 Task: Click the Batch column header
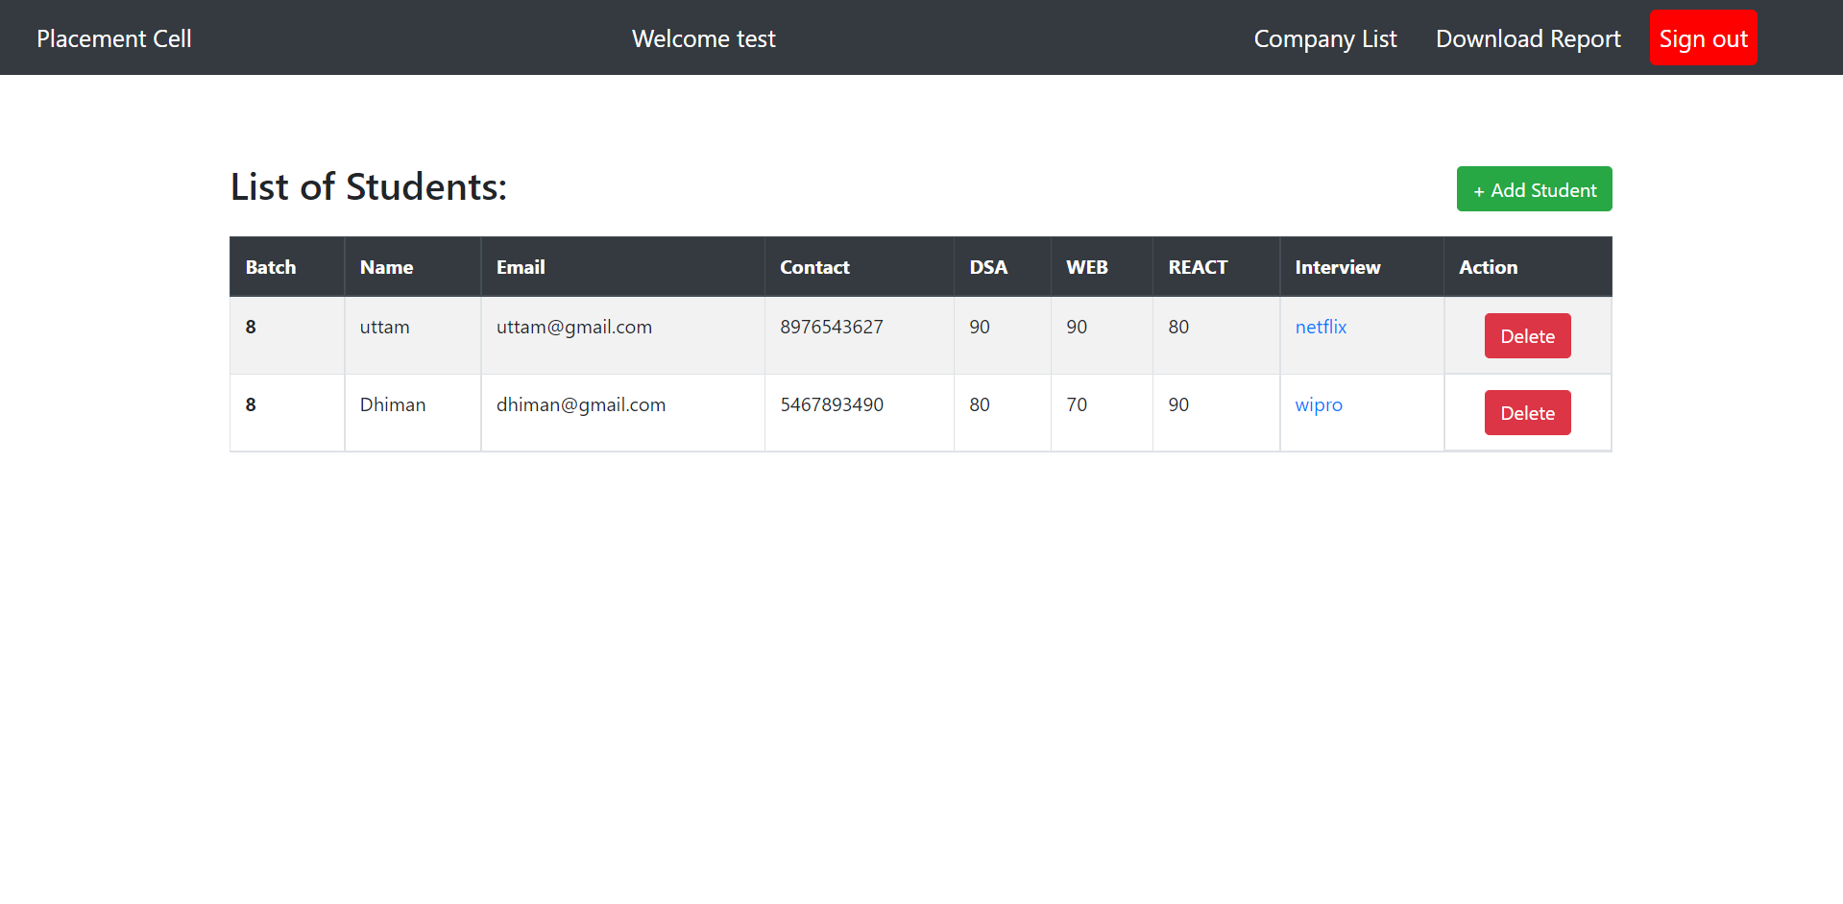tap(271, 267)
